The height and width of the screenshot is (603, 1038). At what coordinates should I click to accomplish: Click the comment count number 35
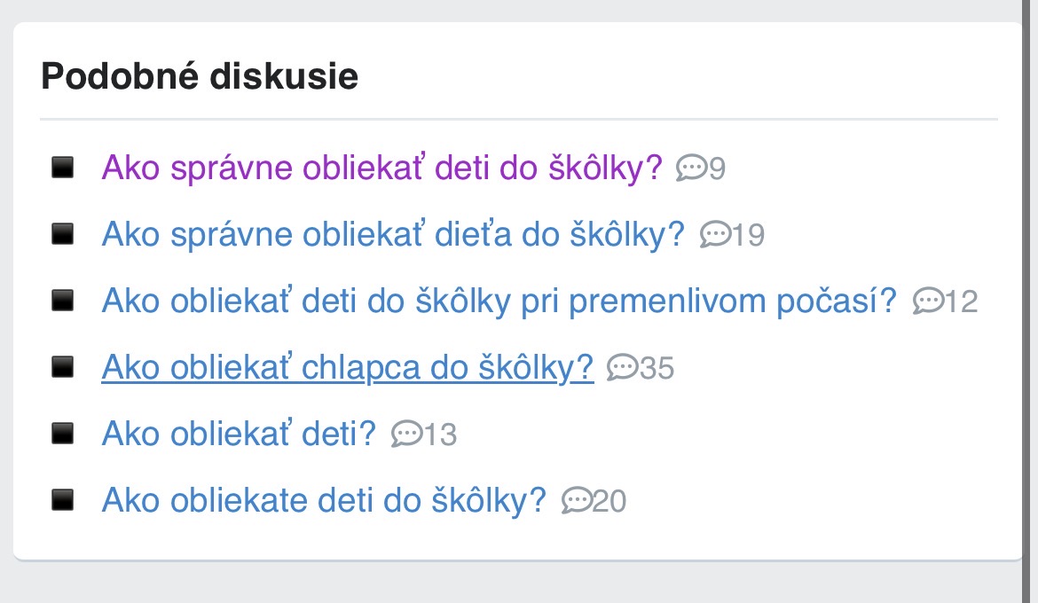(657, 368)
